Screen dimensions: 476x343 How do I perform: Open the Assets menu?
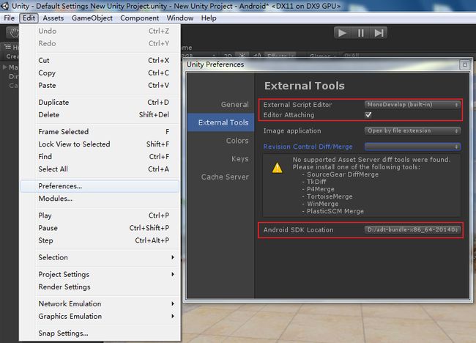point(53,18)
